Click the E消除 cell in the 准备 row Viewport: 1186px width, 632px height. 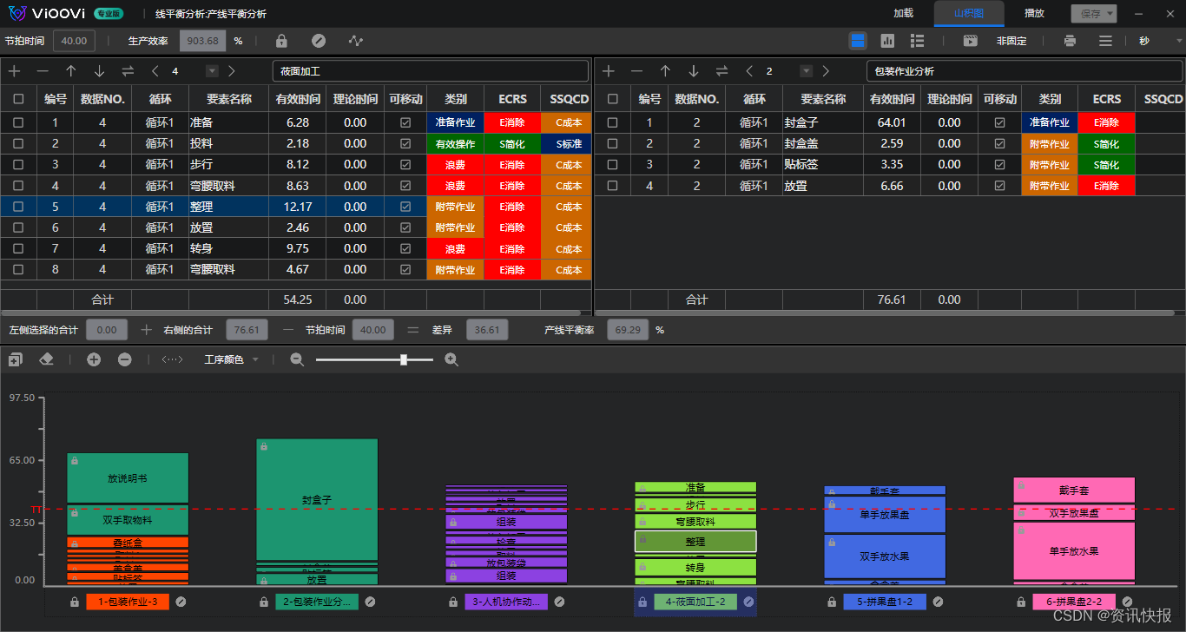pos(512,122)
